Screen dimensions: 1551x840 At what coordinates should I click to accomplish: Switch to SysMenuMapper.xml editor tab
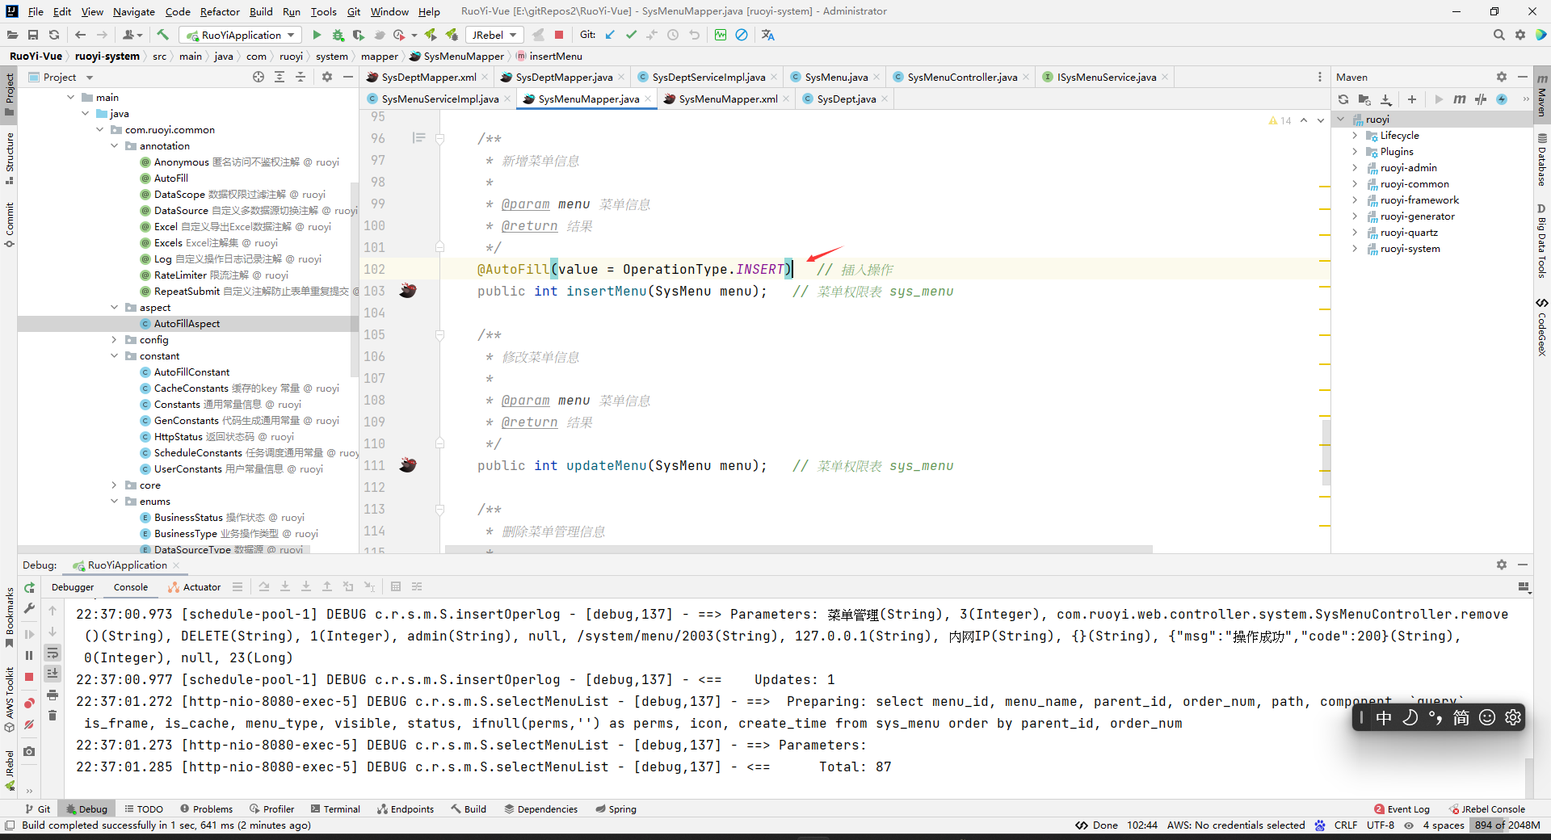pyautogui.click(x=727, y=99)
